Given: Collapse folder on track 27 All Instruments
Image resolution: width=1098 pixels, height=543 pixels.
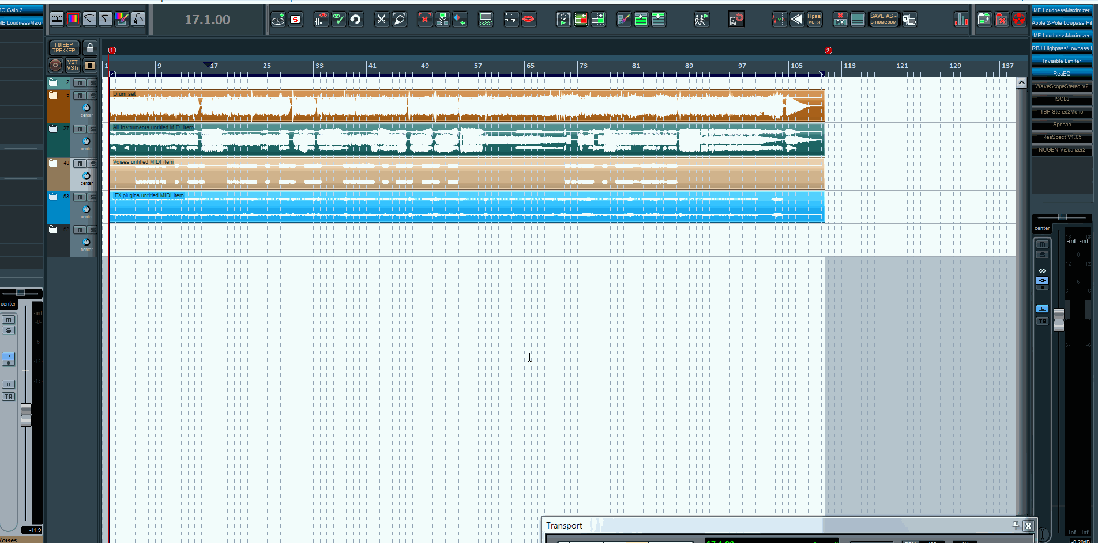Looking at the screenshot, I should tap(53, 129).
